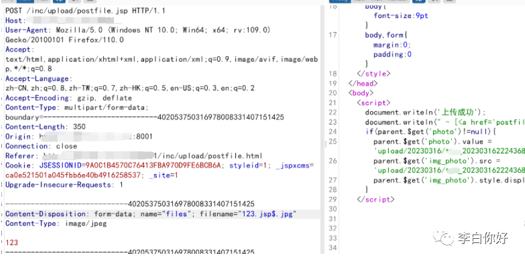Image resolution: width=525 pixels, height=261 pixels.
Task: Click the Accept-Encoding: gzip, deflate line
Action: coord(68,98)
